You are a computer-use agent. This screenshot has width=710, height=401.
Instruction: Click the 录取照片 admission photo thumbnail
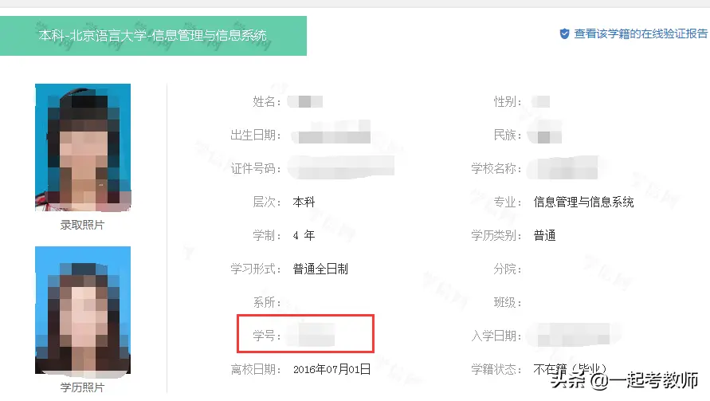click(83, 147)
